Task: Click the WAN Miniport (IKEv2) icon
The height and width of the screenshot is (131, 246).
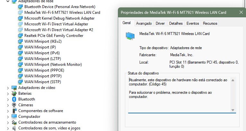Action: tap(20, 41)
